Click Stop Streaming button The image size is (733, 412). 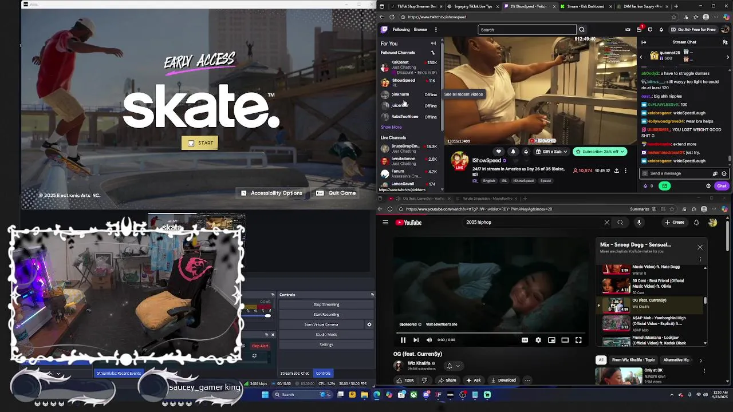(326, 304)
